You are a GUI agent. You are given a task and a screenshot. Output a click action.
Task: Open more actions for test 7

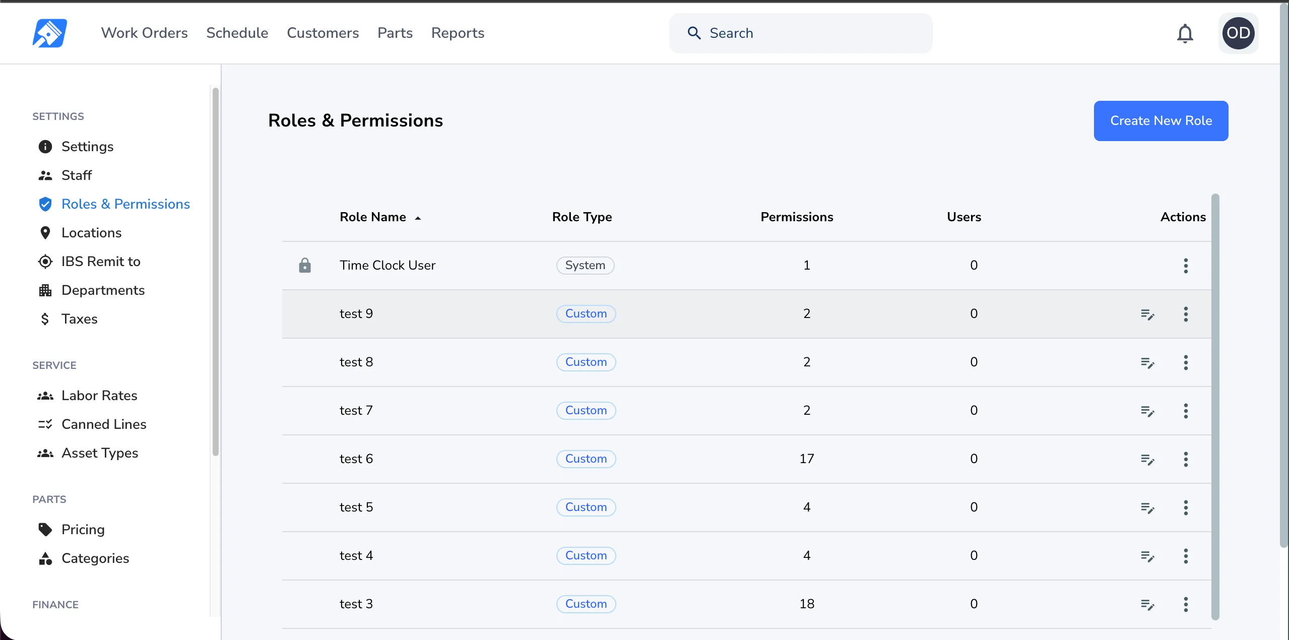[x=1186, y=411]
